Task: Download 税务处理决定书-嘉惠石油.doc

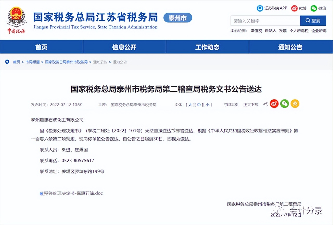Action: (73, 193)
